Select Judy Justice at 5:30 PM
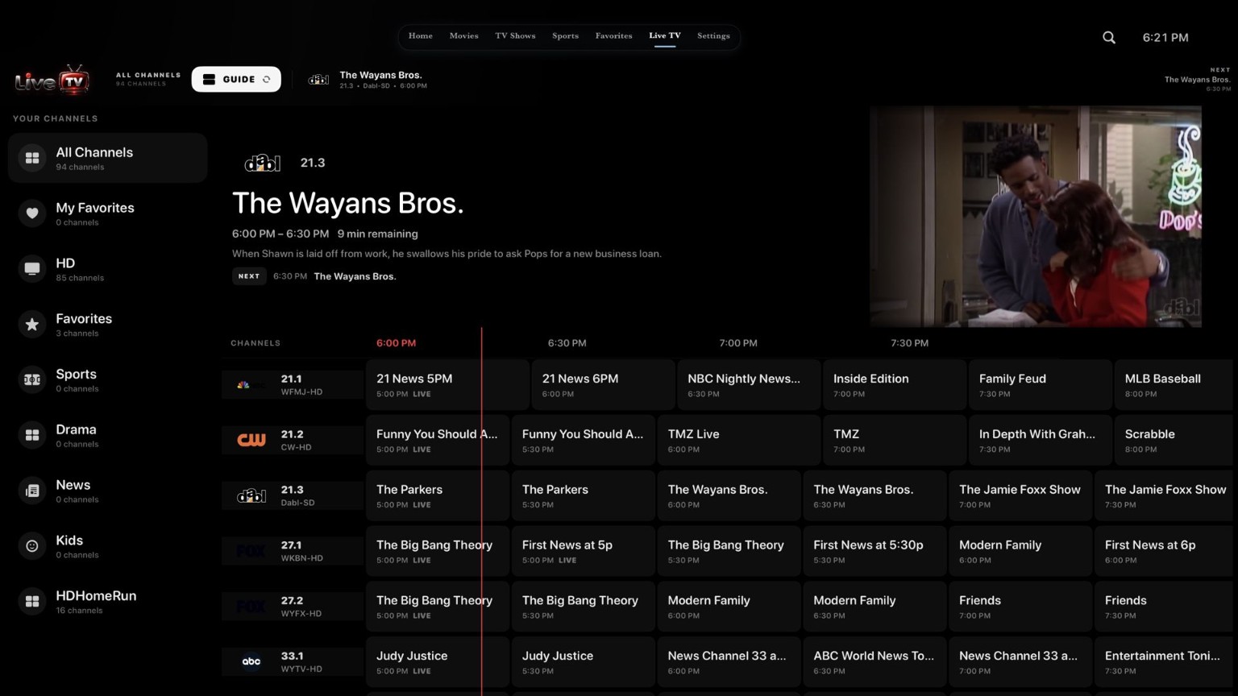 click(x=583, y=661)
